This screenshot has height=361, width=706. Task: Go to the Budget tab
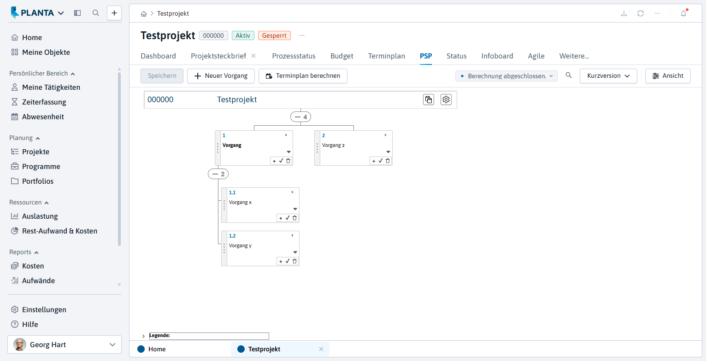[342, 56]
